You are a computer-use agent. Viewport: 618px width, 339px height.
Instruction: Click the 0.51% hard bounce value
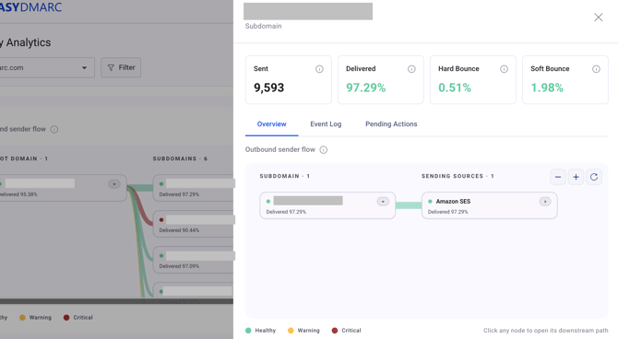(x=455, y=88)
